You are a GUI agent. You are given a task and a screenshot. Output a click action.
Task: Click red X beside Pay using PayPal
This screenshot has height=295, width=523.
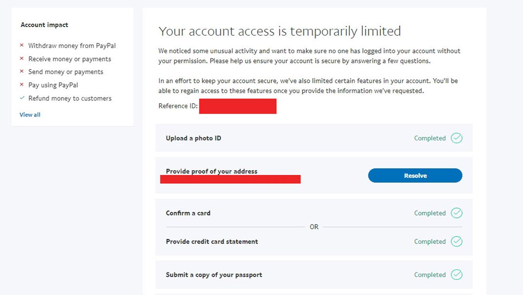22,85
